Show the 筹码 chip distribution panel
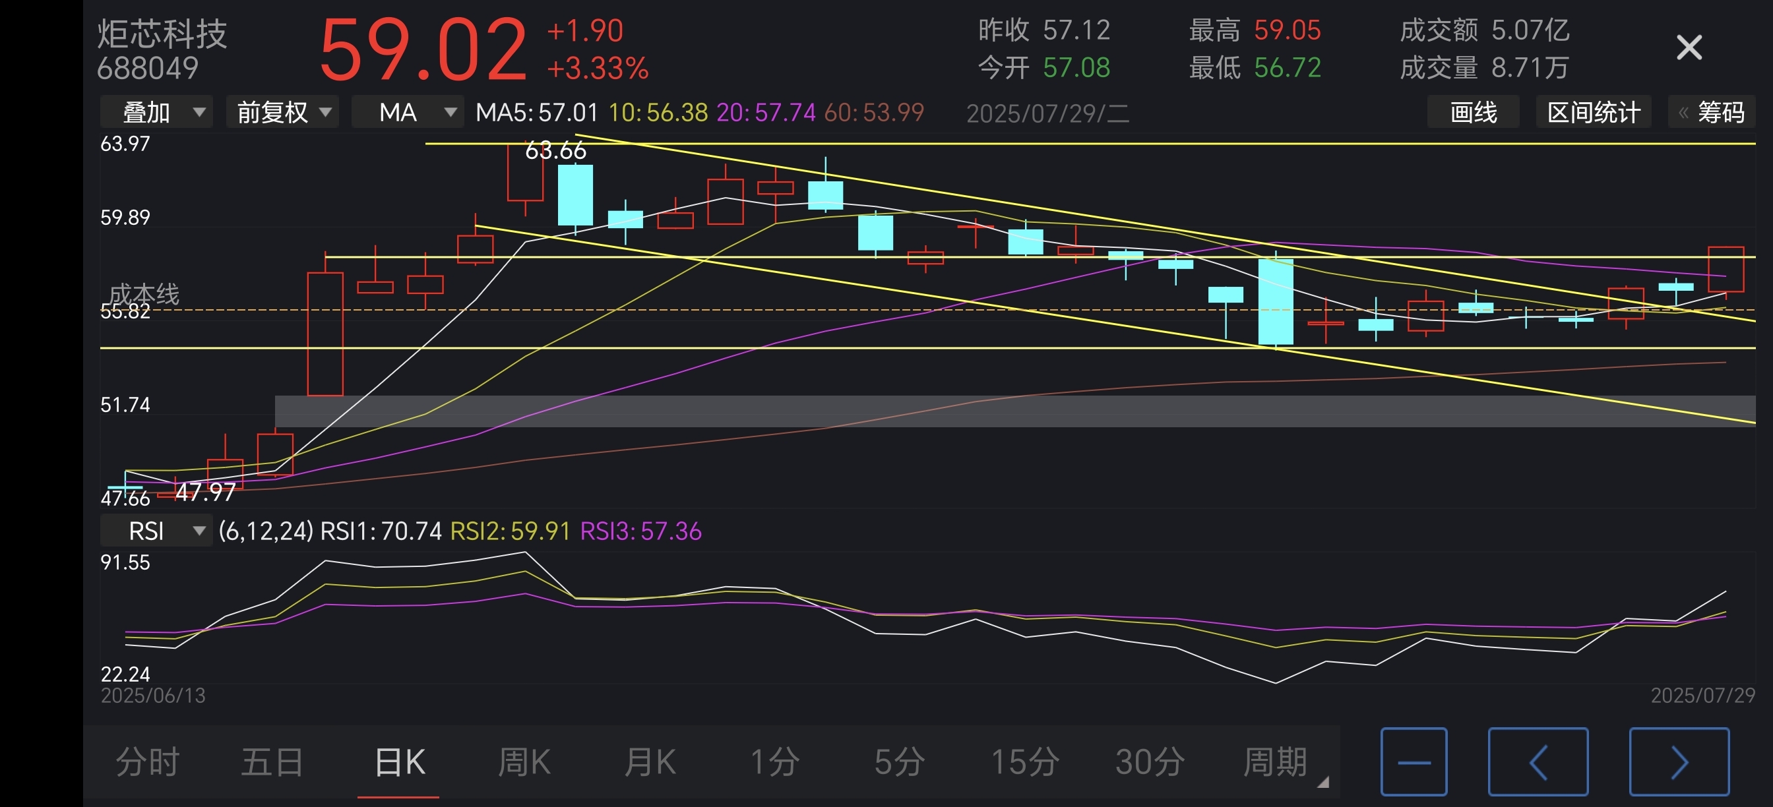The width and height of the screenshot is (1773, 807). click(1712, 112)
